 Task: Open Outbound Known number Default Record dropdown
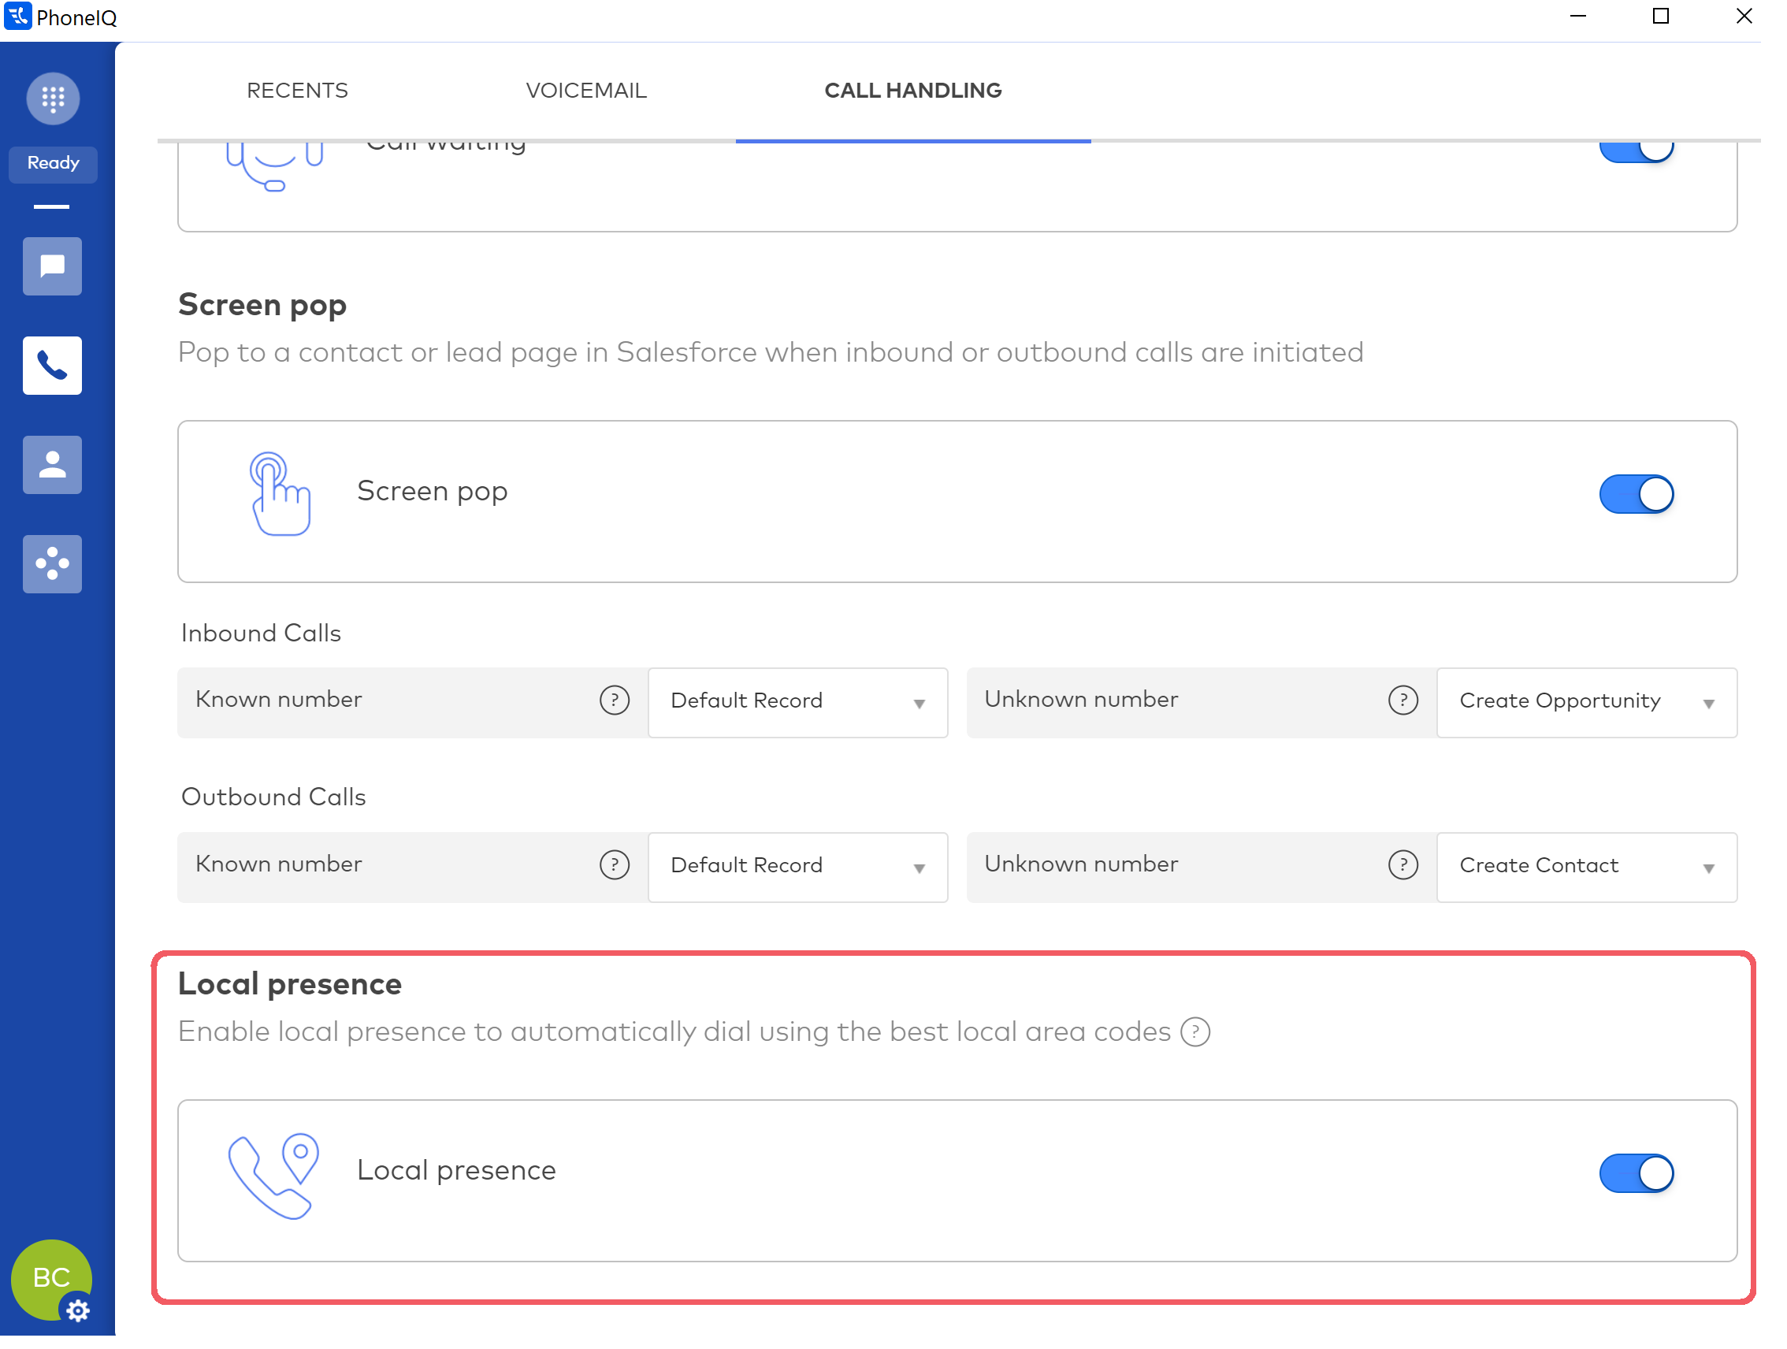797,867
